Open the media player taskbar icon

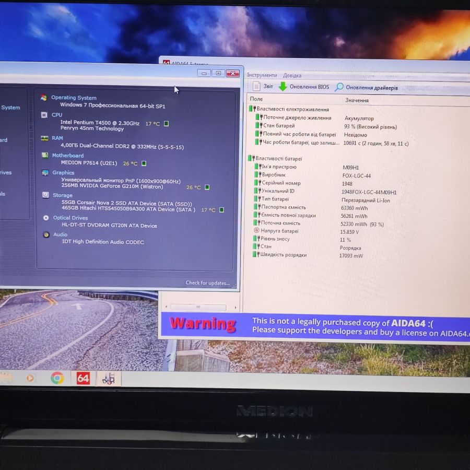point(30,378)
